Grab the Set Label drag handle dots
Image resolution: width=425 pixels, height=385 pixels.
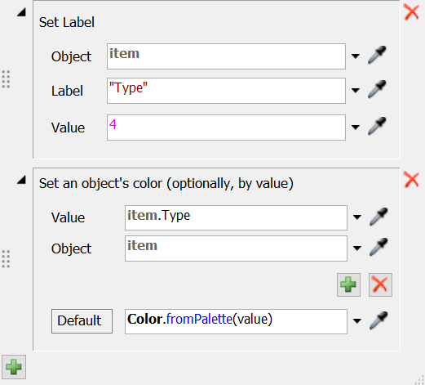click(6, 79)
